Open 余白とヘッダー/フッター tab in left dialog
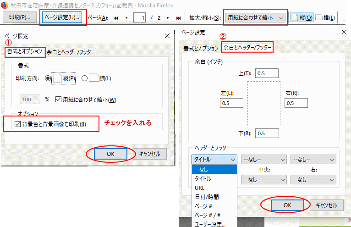 click(x=71, y=52)
